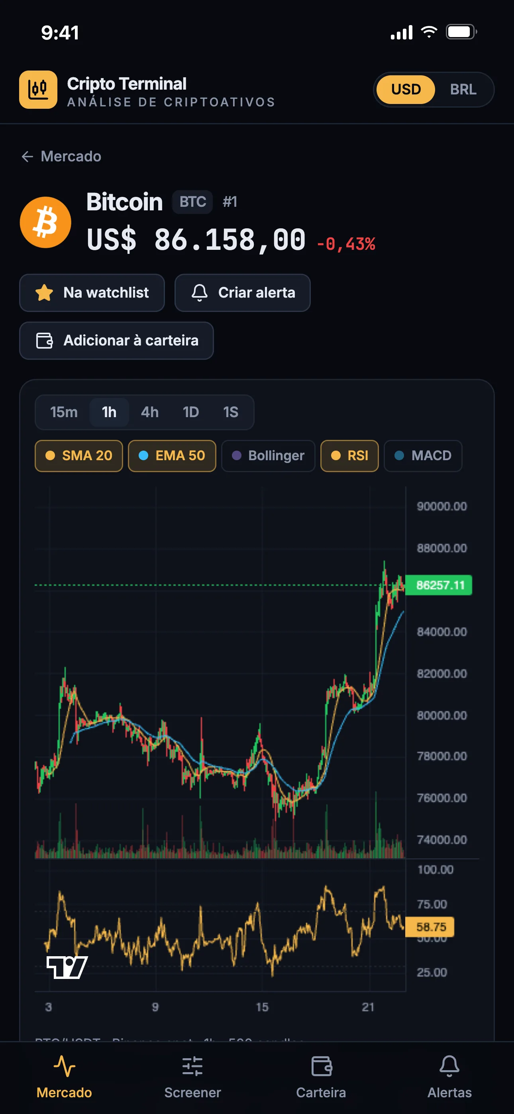Check the cellular signal bars
The image size is (514, 1114).
point(402,32)
